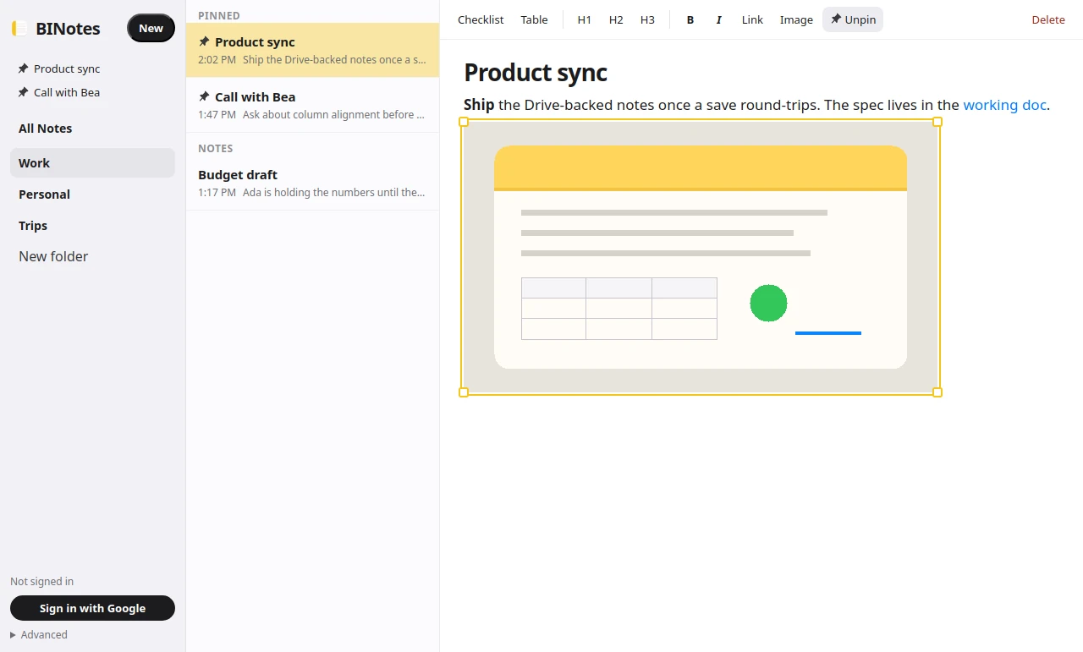This screenshot has width=1083, height=652.
Task: Apply H3 heading
Action: coord(647,19)
